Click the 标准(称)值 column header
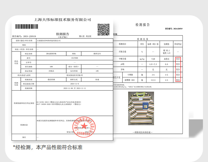208x162 pixels. (x=153, y=44)
